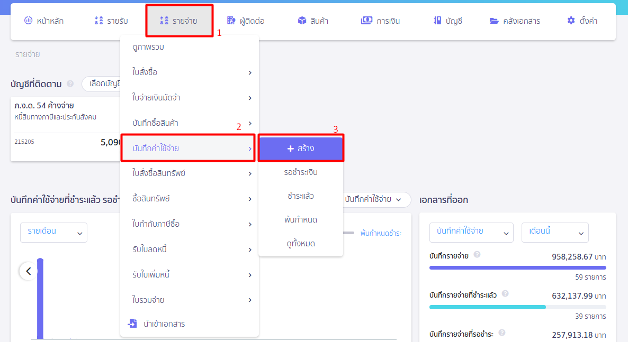628x342 pixels.
Task: Select พ้นกำหนด in submenu
Action: [301, 219]
